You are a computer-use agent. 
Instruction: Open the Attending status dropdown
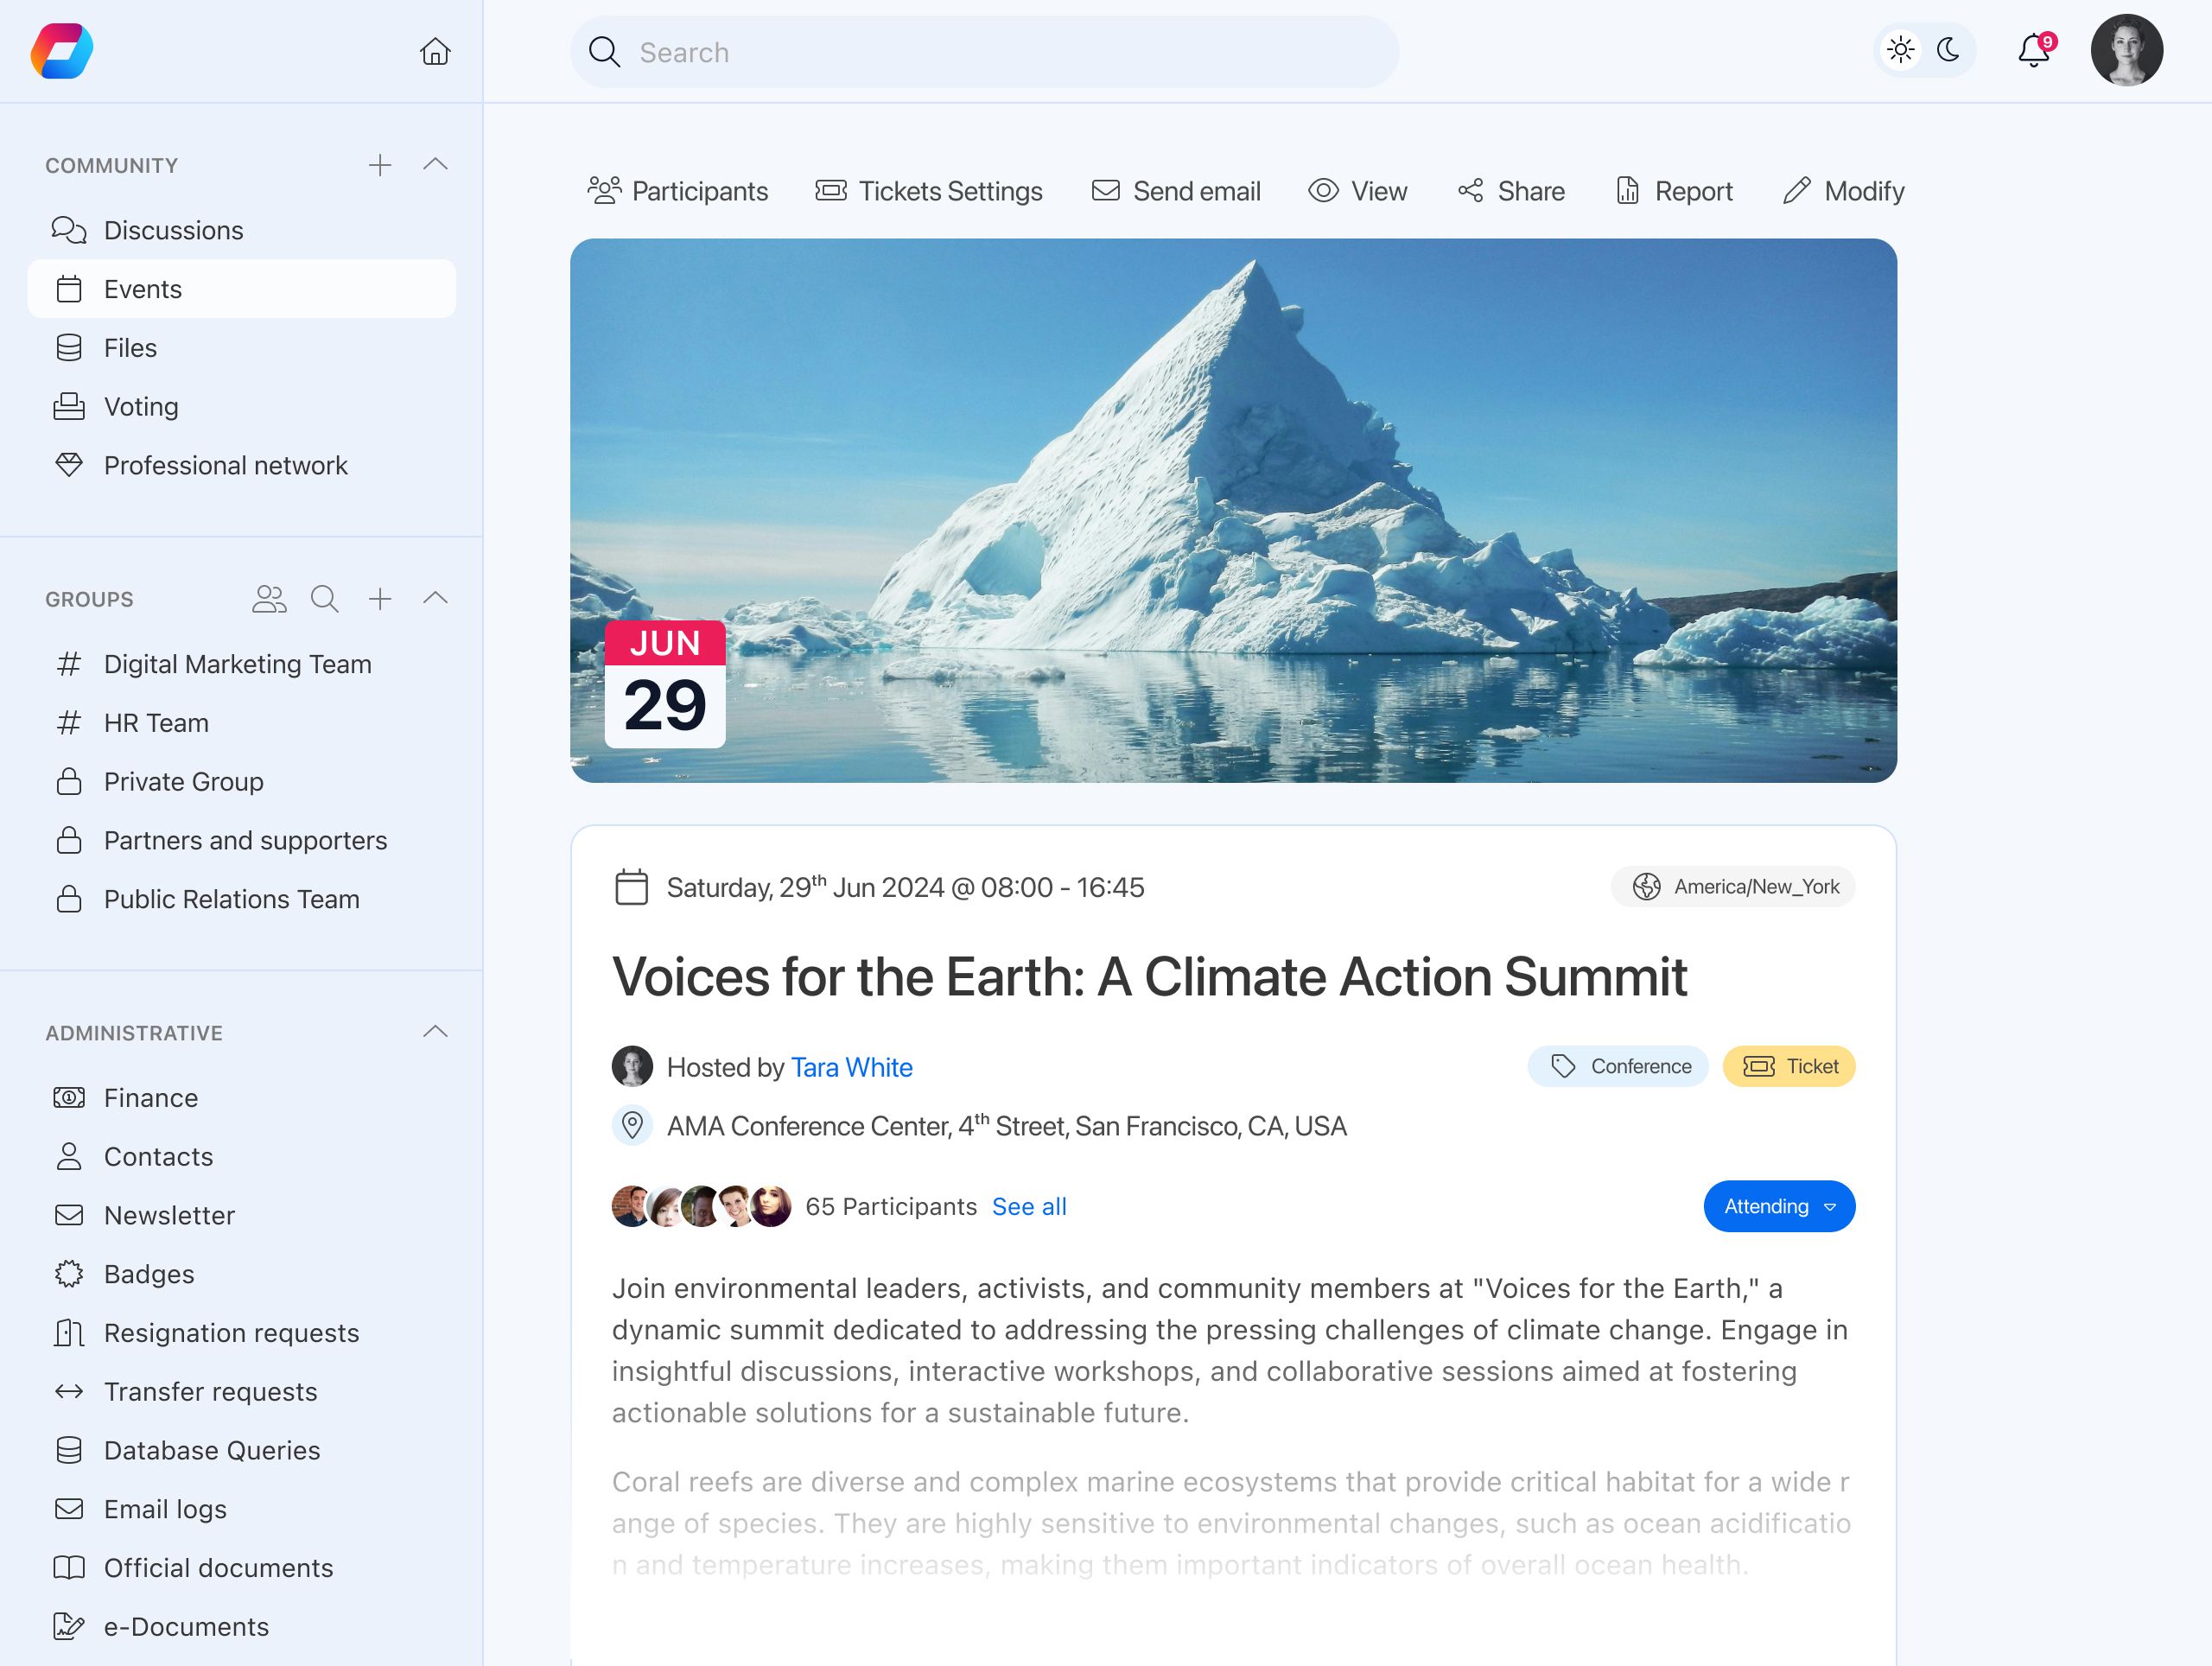click(x=1778, y=1206)
